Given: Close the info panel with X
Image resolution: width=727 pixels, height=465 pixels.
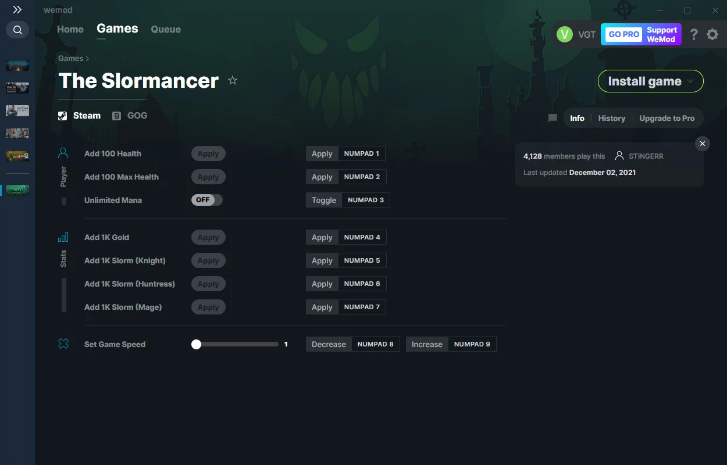Looking at the screenshot, I should 703,144.
